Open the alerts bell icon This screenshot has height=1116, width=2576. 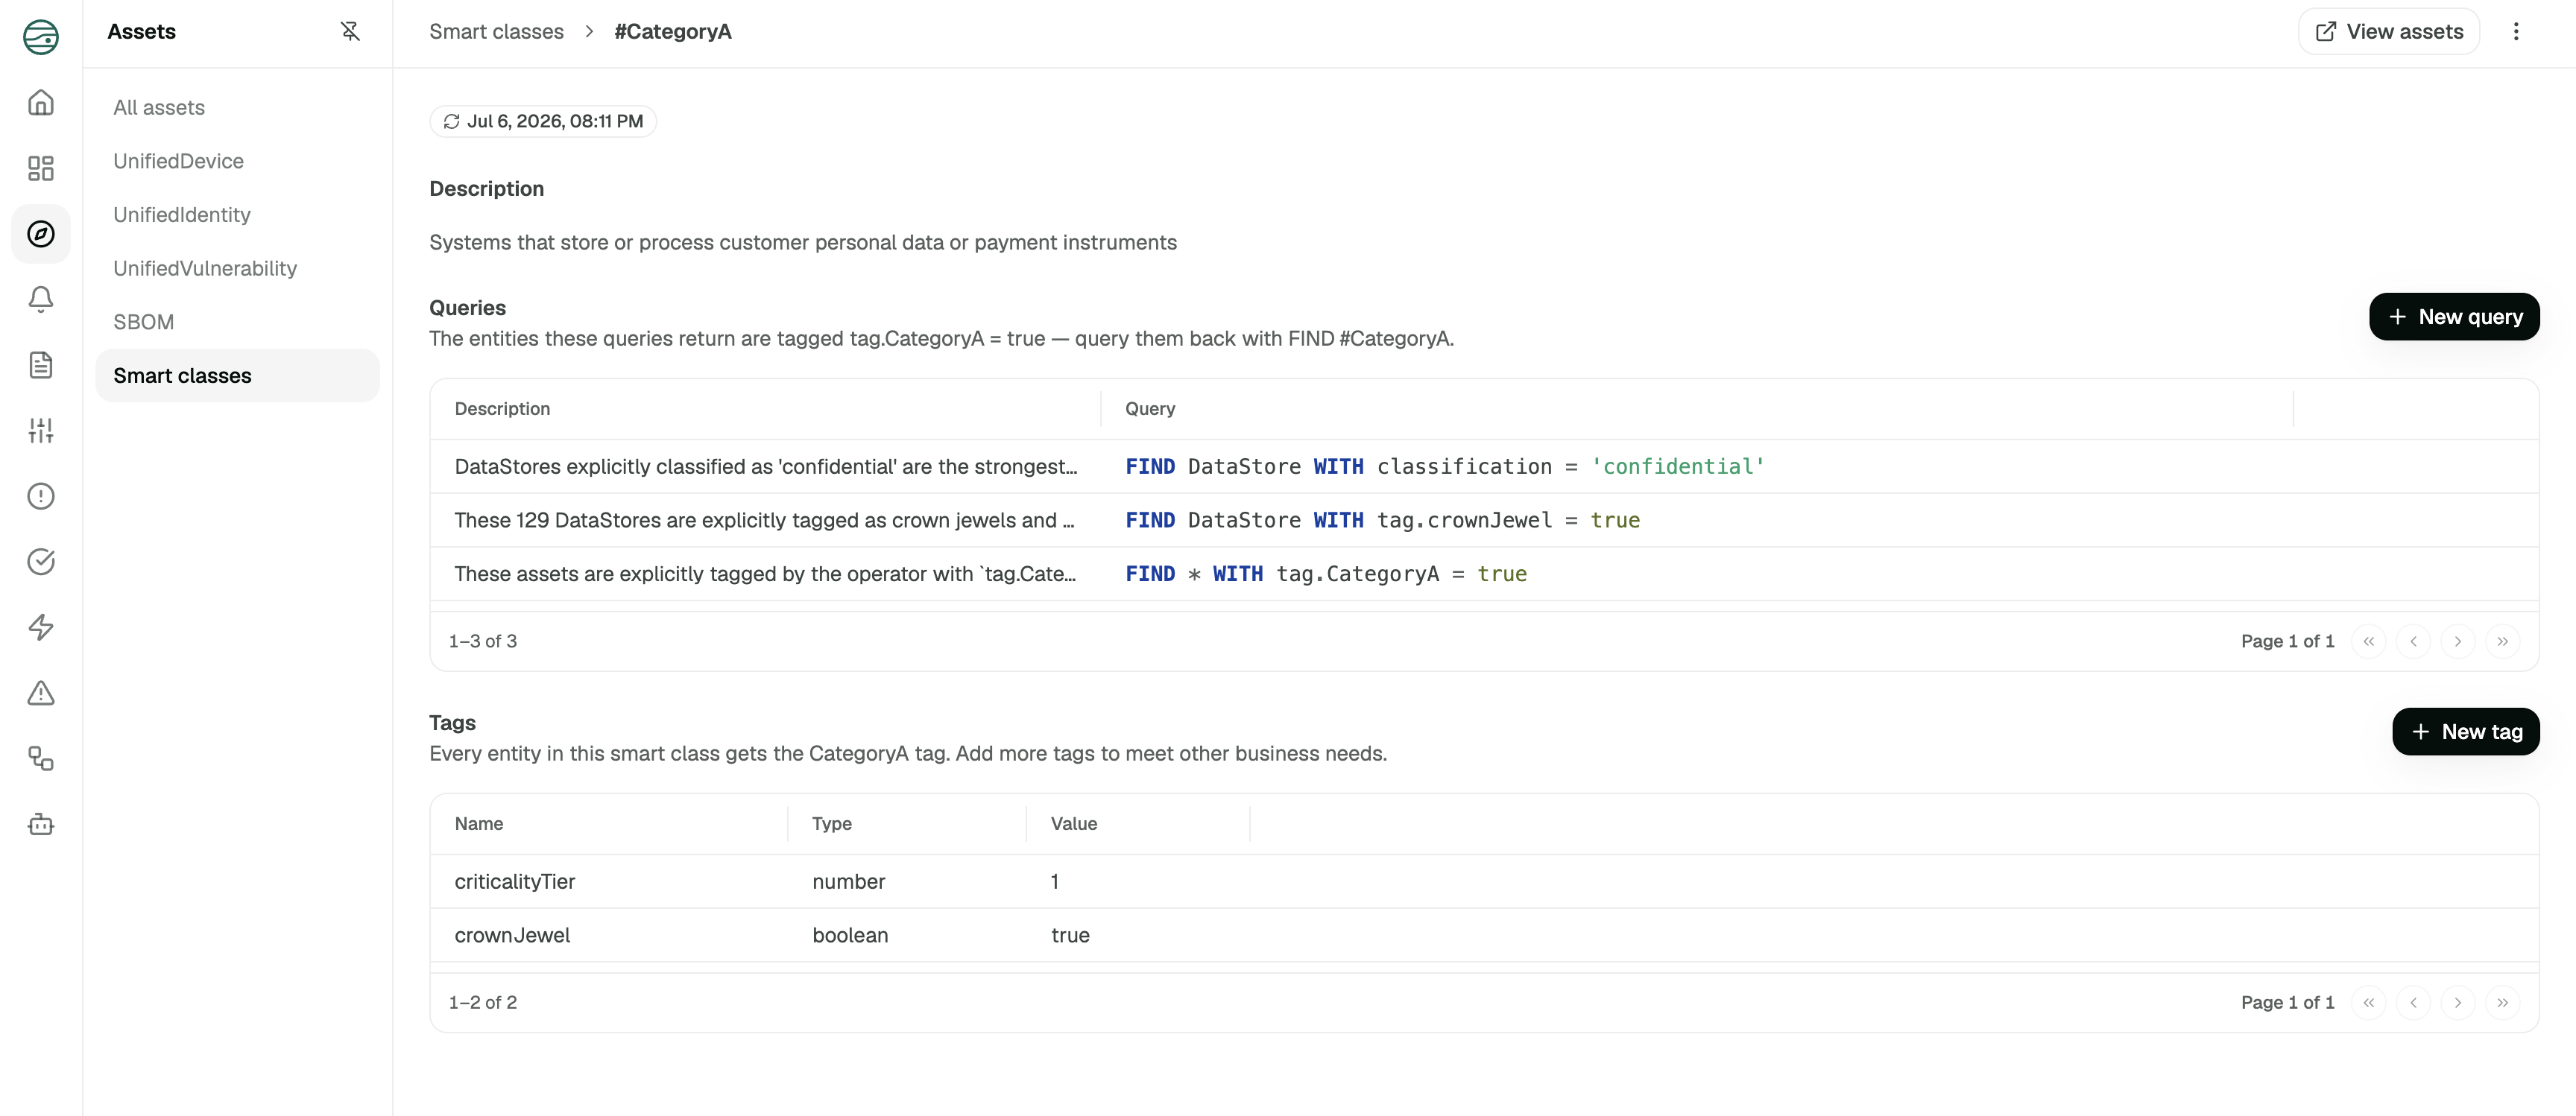pyautogui.click(x=41, y=299)
